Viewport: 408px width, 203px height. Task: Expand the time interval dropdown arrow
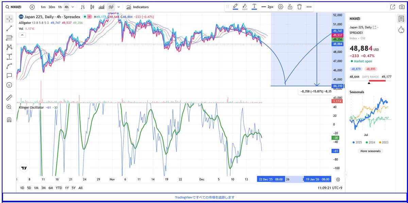click(73, 7)
